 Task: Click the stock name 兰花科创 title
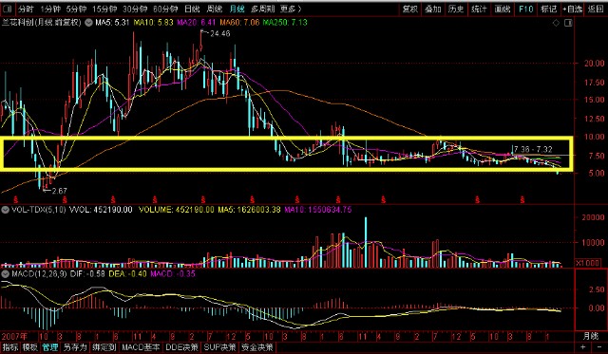pyautogui.click(x=17, y=23)
